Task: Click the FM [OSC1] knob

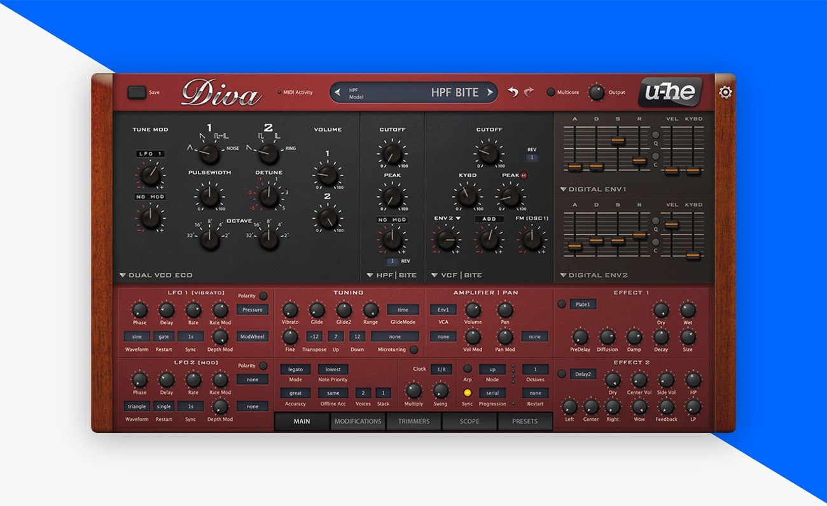Action: tap(532, 240)
